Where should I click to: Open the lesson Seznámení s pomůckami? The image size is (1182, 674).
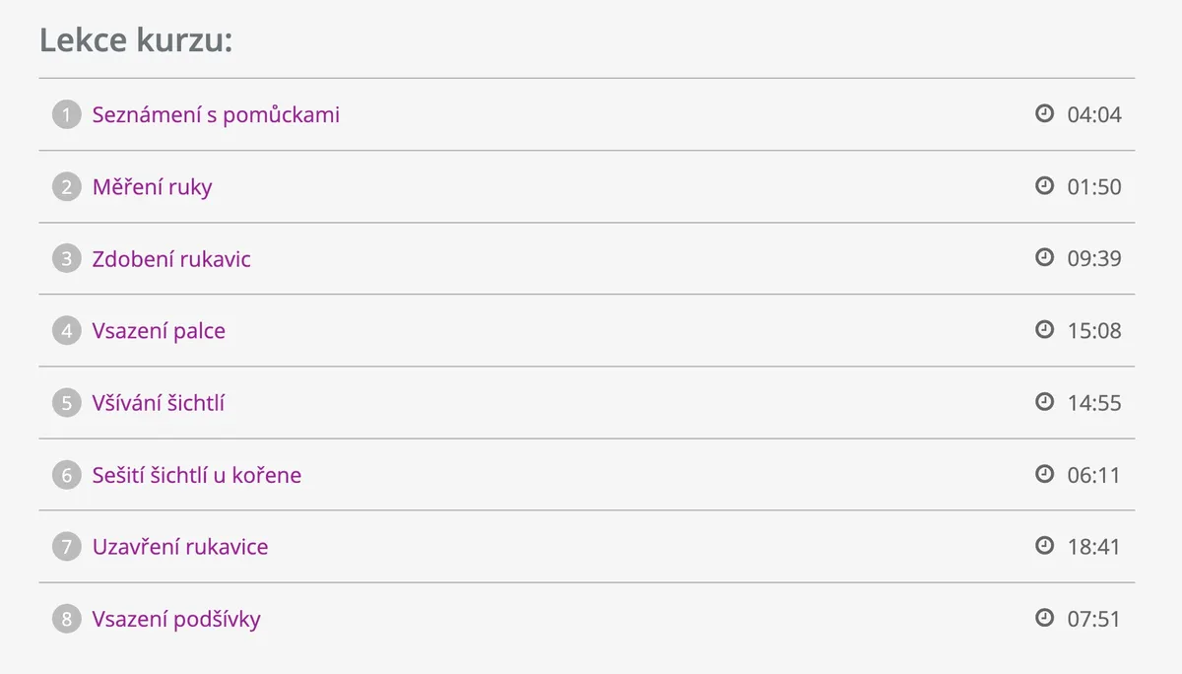click(x=216, y=114)
